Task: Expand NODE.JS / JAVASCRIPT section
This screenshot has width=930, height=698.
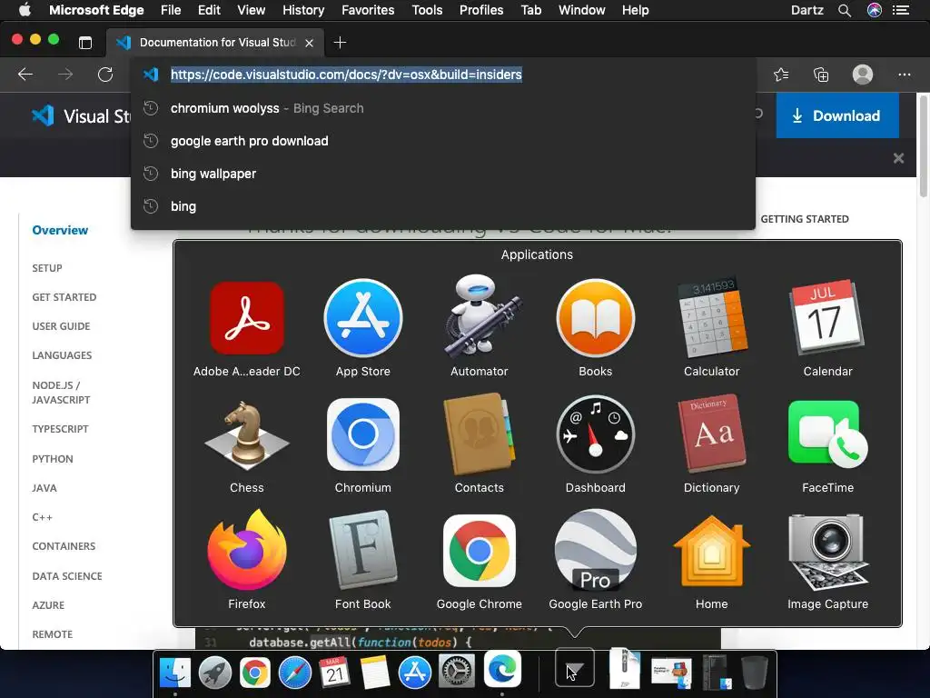Action: click(61, 393)
